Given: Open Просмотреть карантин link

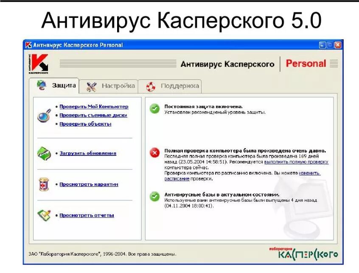Looking at the screenshot, I should pos(89,184).
